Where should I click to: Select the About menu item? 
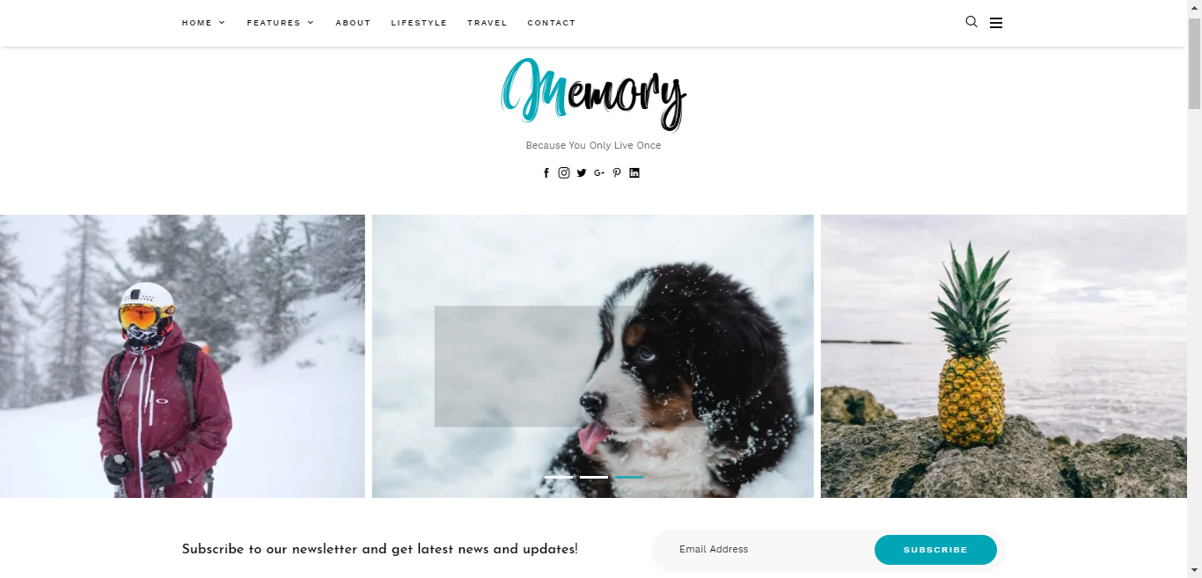coord(353,23)
